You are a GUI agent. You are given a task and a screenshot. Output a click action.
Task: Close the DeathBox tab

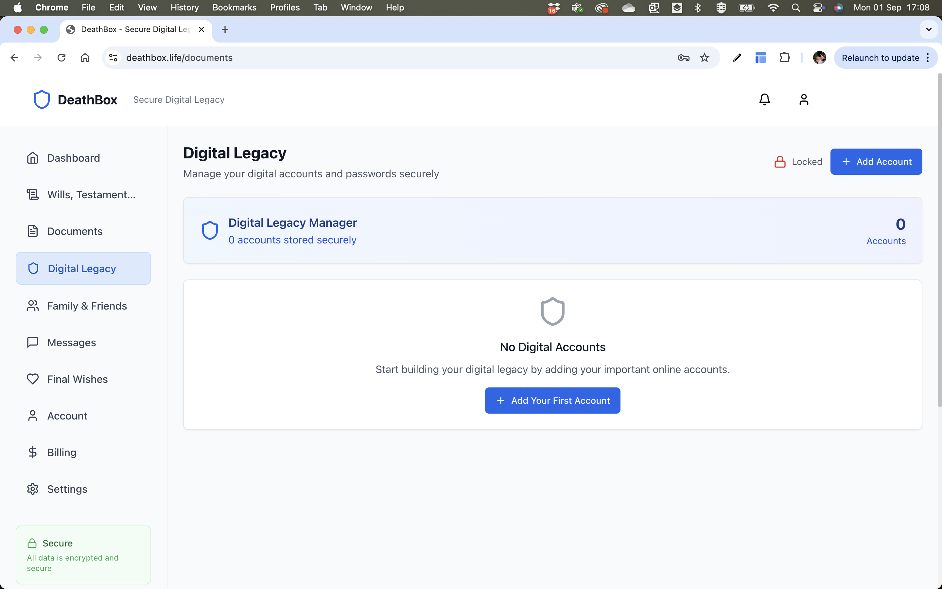click(x=201, y=29)
